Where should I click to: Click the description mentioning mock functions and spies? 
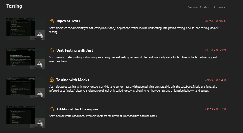(133, 88)
